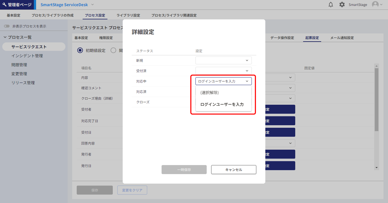Toggle the show hidden processes switch

(x=7, y=26)
